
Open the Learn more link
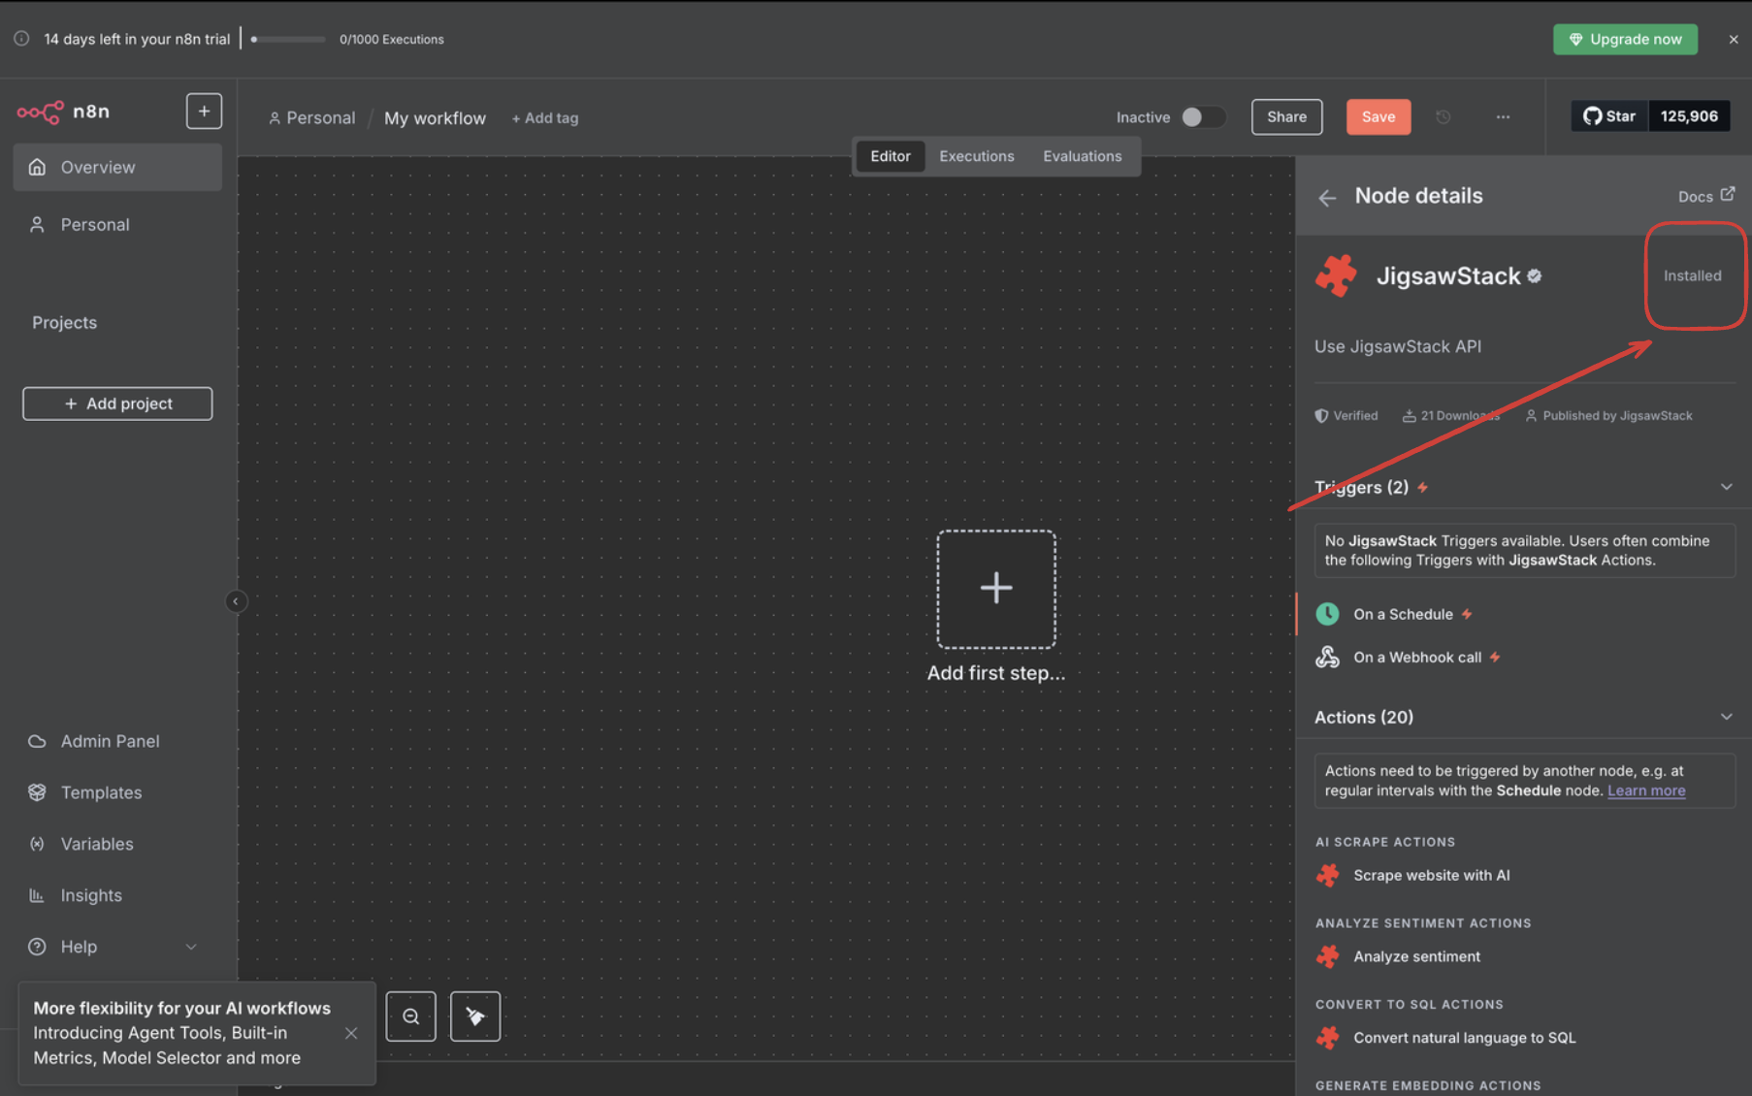coord(1646,790)
